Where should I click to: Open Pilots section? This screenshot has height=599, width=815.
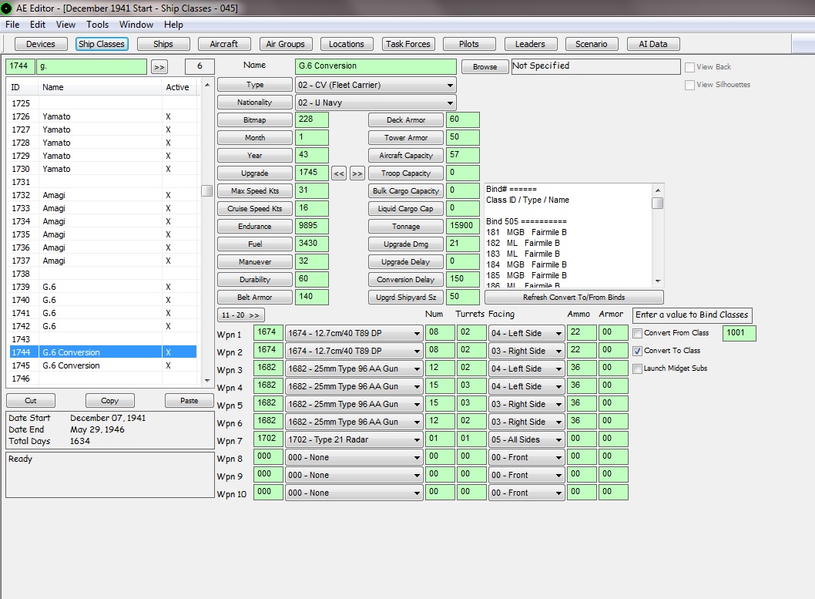(469, 44)
